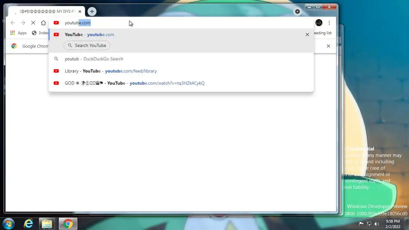
Task: Select the GOD YouTube video suggestion
Action: coord(181,83)
